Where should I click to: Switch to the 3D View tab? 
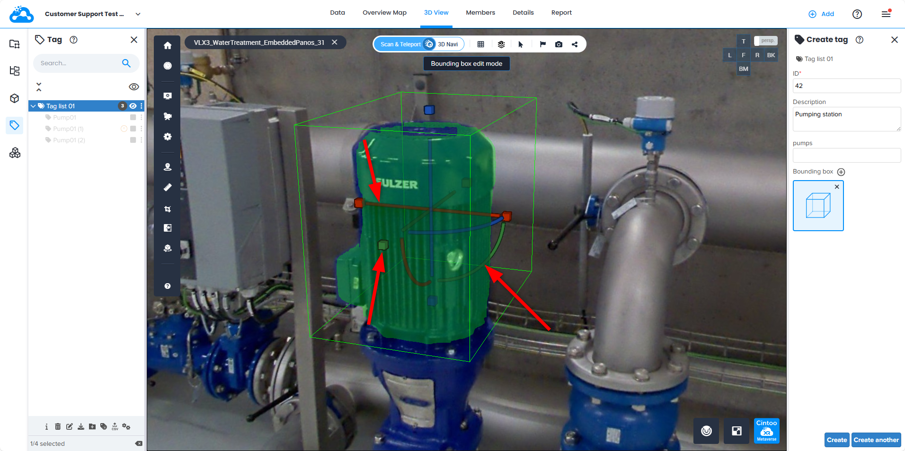coord(436,13)
